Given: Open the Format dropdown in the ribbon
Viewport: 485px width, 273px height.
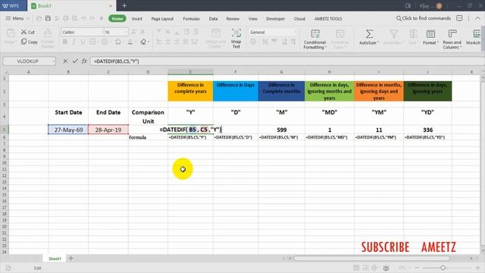Looking at the screenshot, I should (430, 37).
